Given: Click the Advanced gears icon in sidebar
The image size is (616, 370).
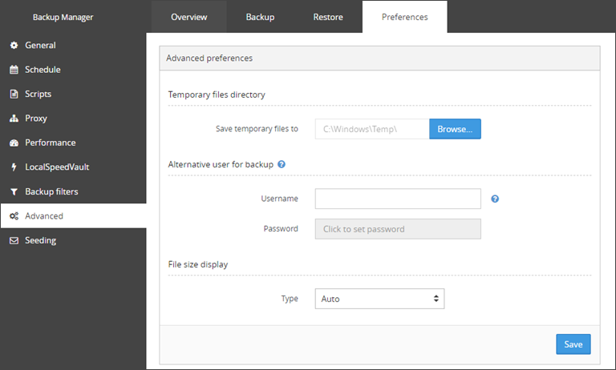Looking at the screenshot, I should (14, 216).
